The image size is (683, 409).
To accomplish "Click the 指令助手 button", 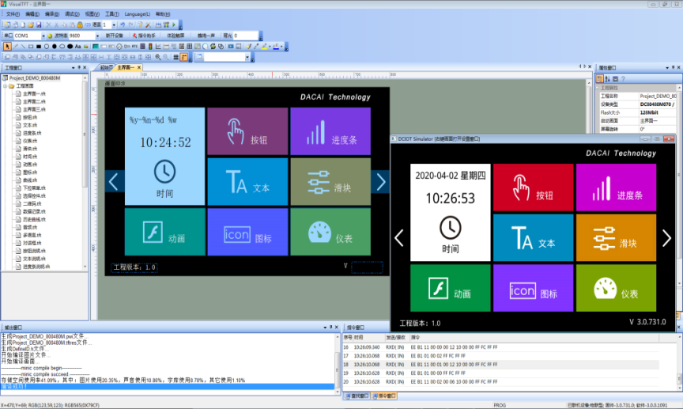I will pos(145,36).
